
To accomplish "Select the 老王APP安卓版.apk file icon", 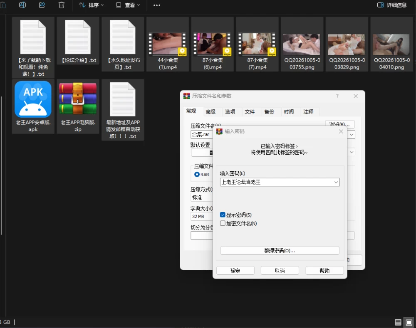I will click(x=33, y=99).
